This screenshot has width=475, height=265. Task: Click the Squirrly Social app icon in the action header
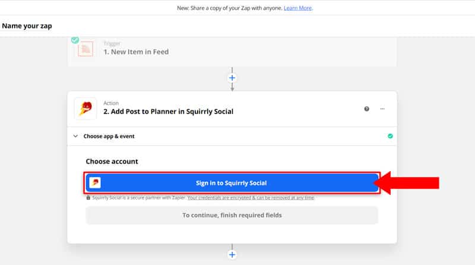[x=85, y=109]
